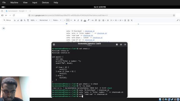
Task: Open checknum.sh link on the '#!/bin/bash' line
Action: click(90, 31)
